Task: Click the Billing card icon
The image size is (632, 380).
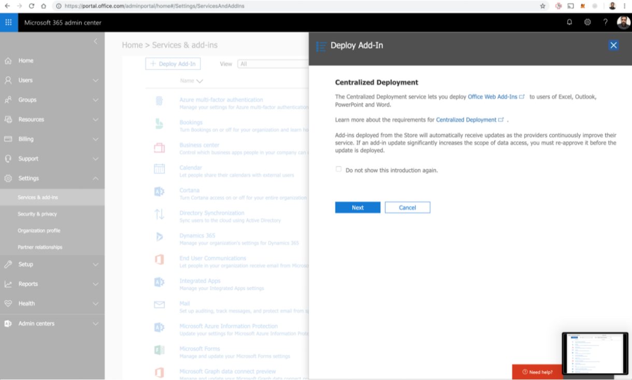Action: [8, 139]
